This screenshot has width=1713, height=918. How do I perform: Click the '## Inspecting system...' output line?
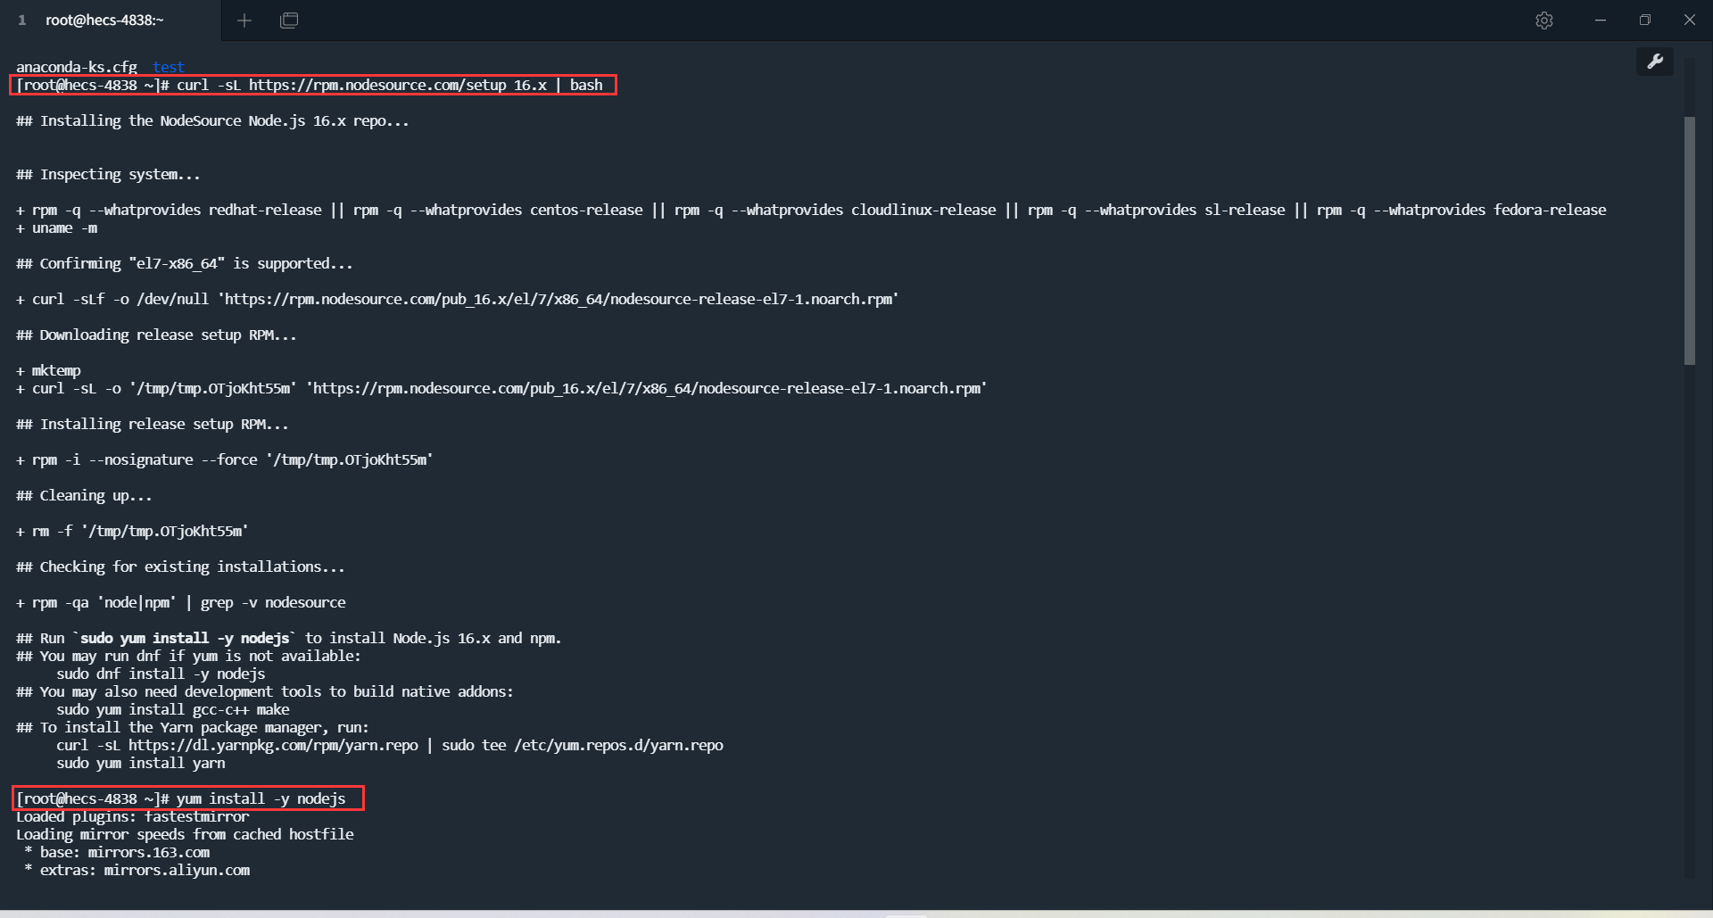point(108,175)
